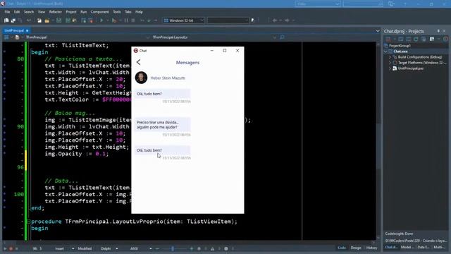Click the back navigation arrow in toolbar

(x=275, y=20)
